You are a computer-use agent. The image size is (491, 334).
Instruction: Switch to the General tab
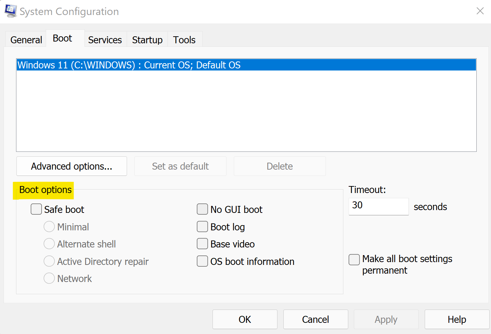tap(26, 40)
